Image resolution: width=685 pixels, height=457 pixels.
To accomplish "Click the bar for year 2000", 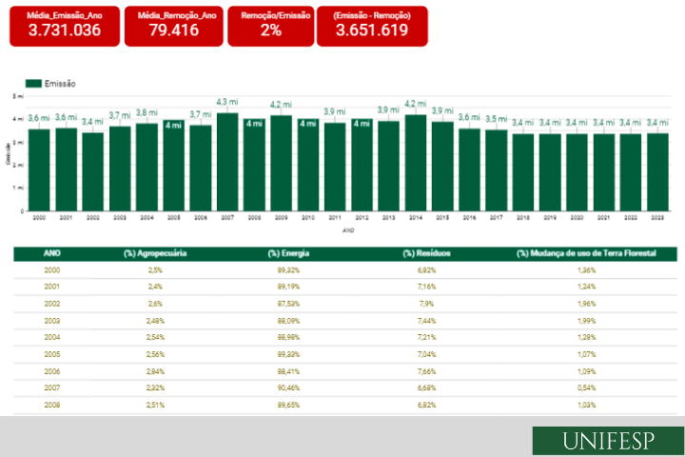I will point(39,169).
